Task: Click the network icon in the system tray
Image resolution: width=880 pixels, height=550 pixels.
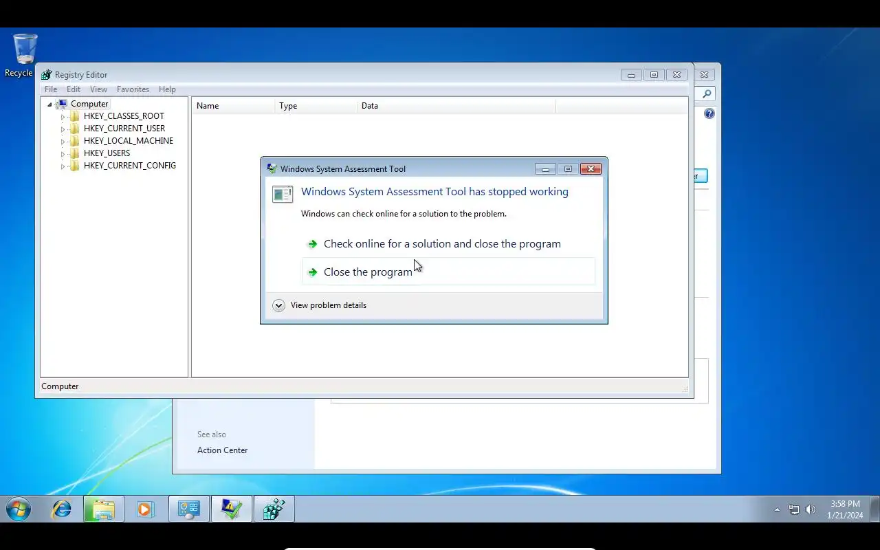Action: pyautogui.click(x=794, y=509)
